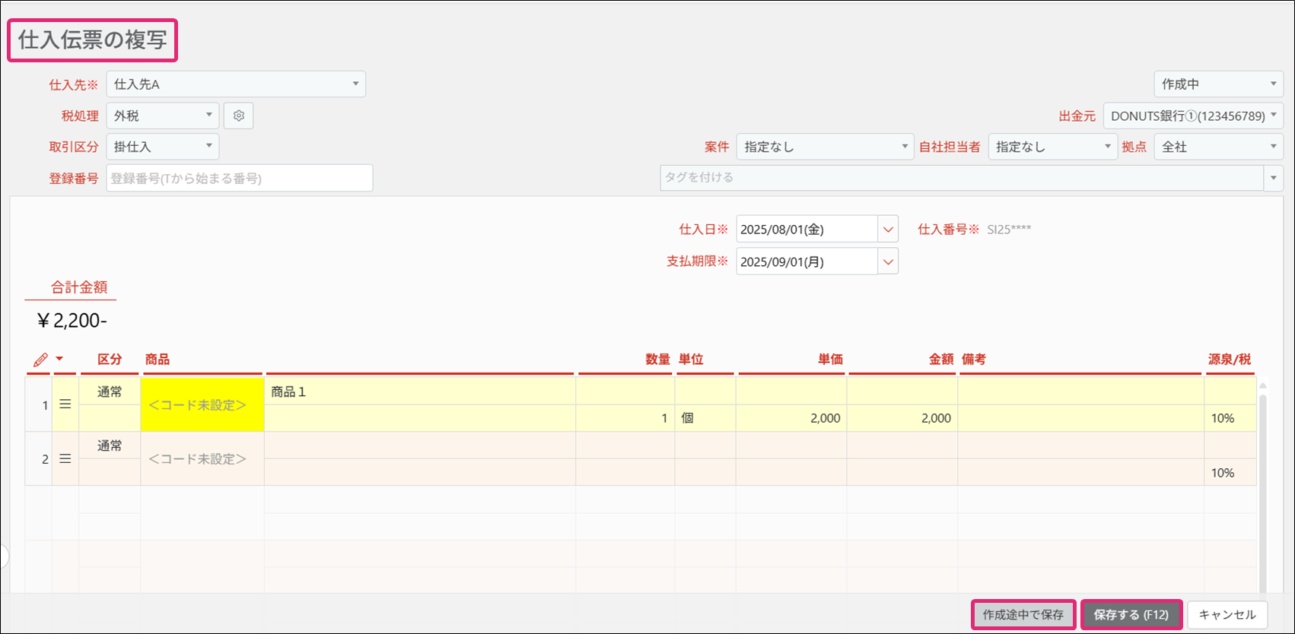Open the 取引区分 掛仕入 dropdown
The width and height of the screenshot is (1295, 634).
[163, 147]
